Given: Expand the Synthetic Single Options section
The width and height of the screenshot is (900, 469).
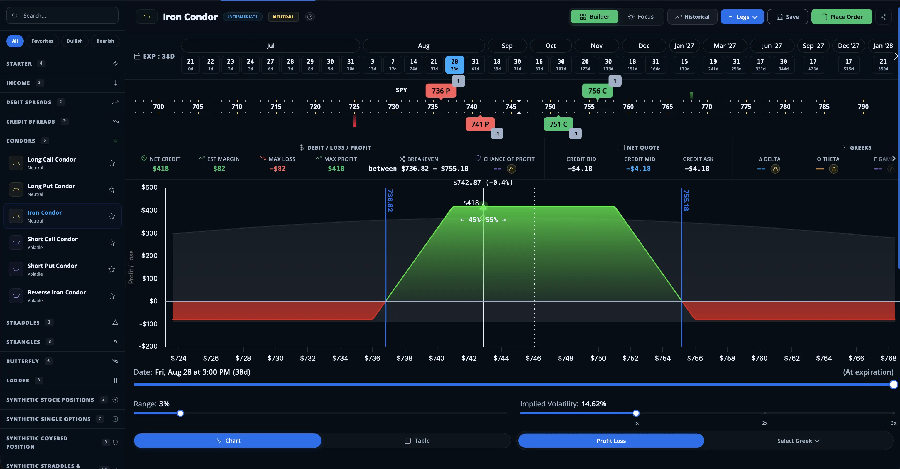Looking at the screenshot, I should (x=63, y=419).
